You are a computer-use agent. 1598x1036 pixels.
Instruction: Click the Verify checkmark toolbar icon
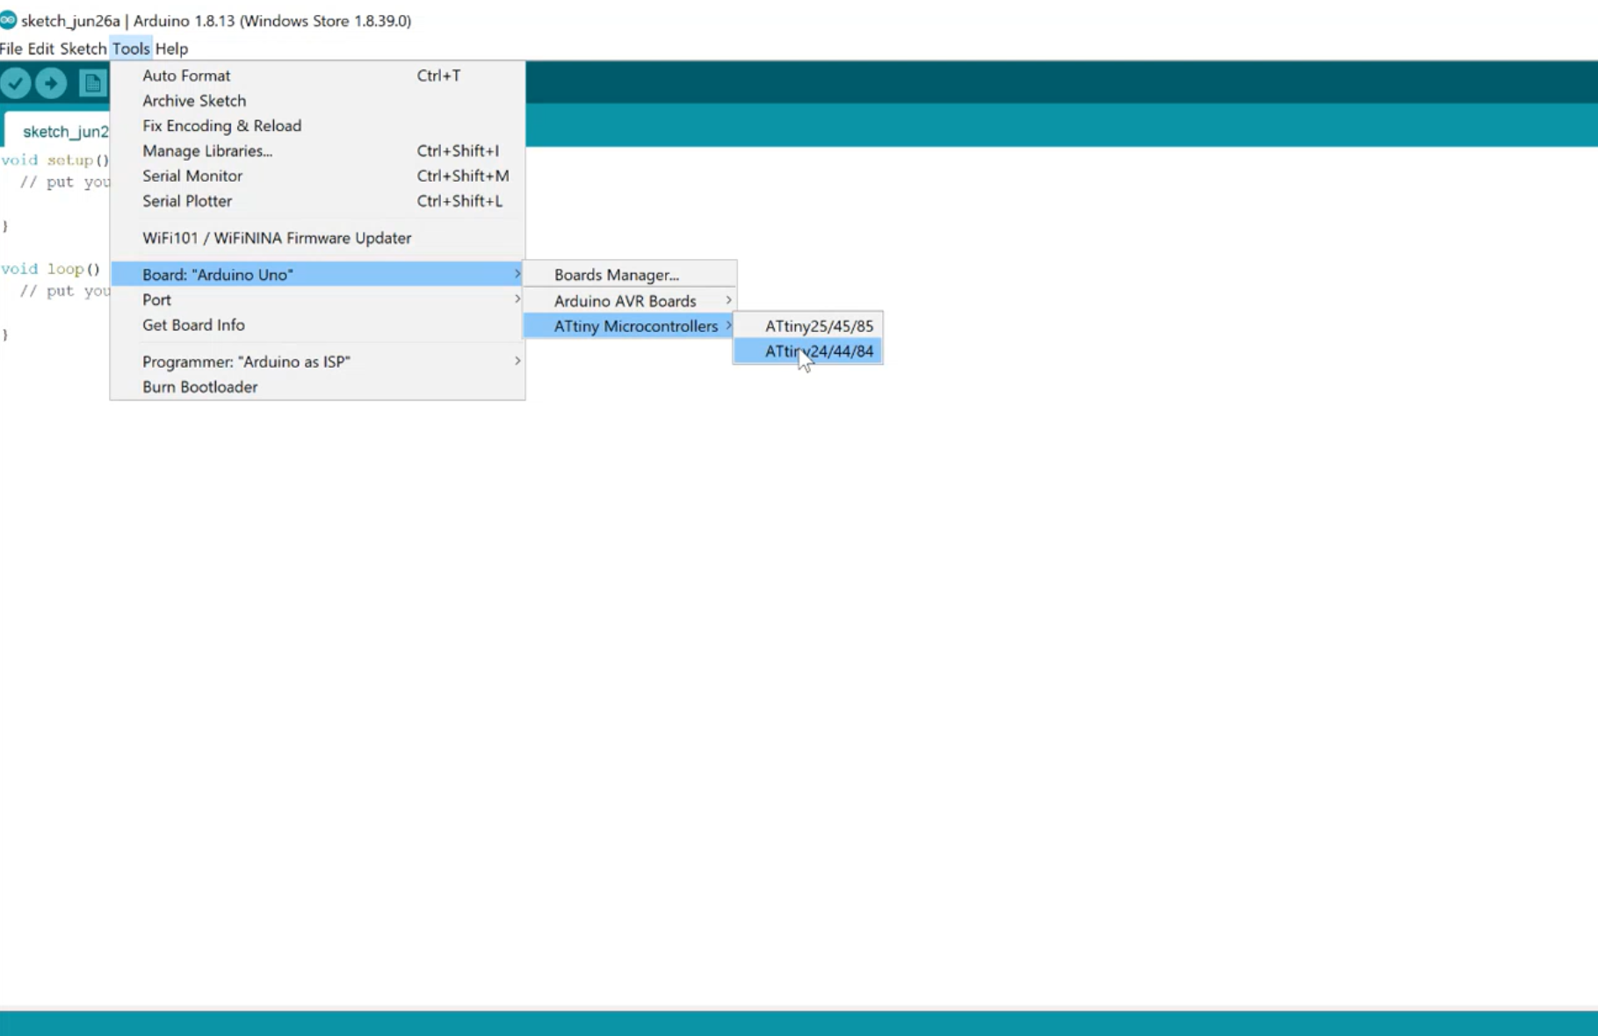tap(15, 83)
